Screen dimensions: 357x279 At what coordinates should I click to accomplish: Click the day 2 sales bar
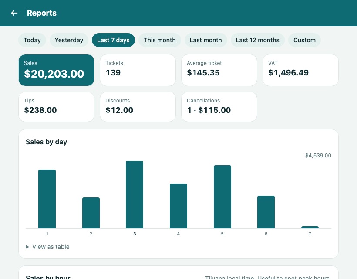(x=91, y=213)
